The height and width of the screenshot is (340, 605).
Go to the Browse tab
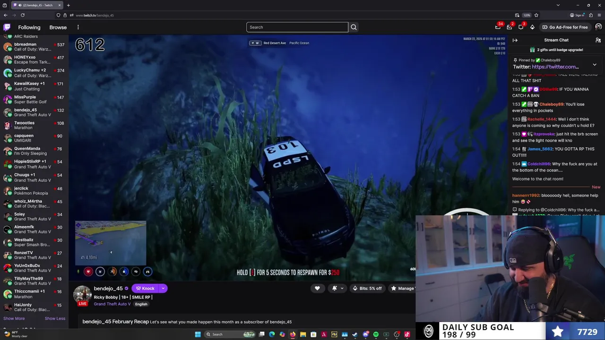(58, 27)
